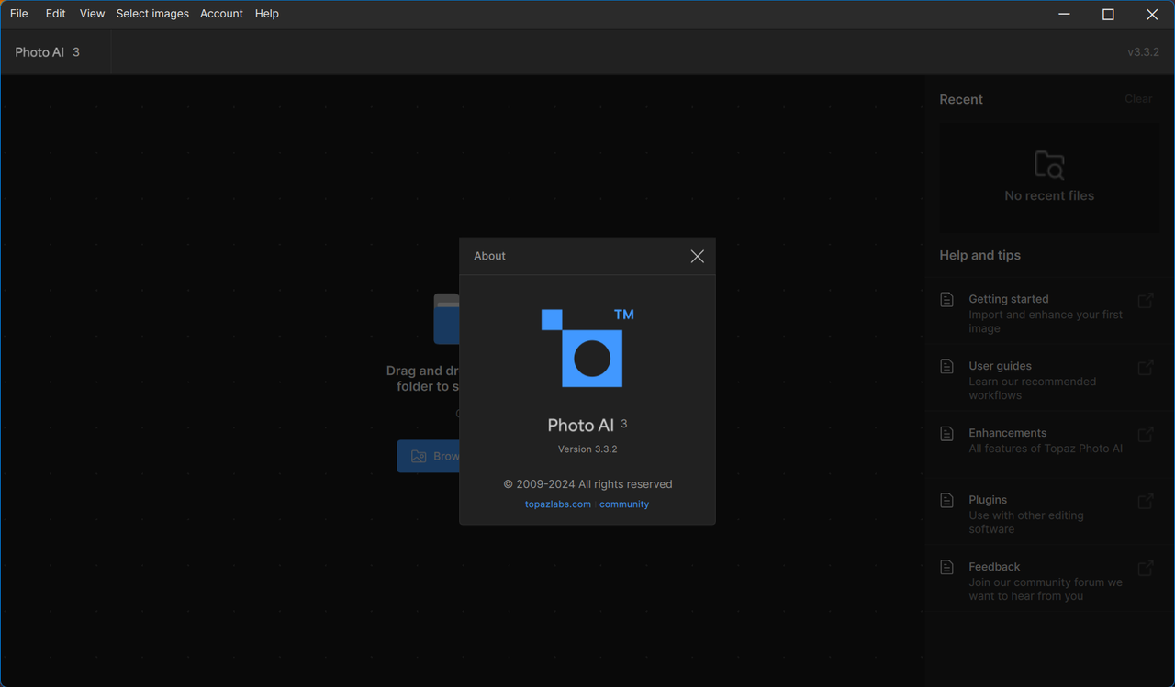Click the no recent files folder icon
The image size is (1175, 687).
[x=1049, y=165]
